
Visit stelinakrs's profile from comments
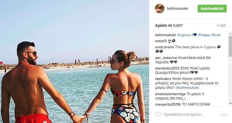tap(162, 79)
